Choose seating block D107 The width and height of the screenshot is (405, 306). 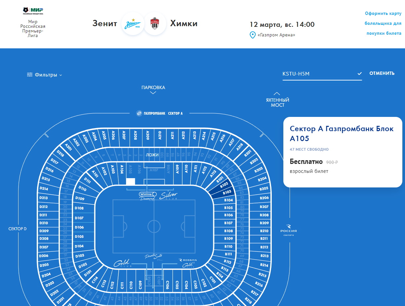point(79,218)
